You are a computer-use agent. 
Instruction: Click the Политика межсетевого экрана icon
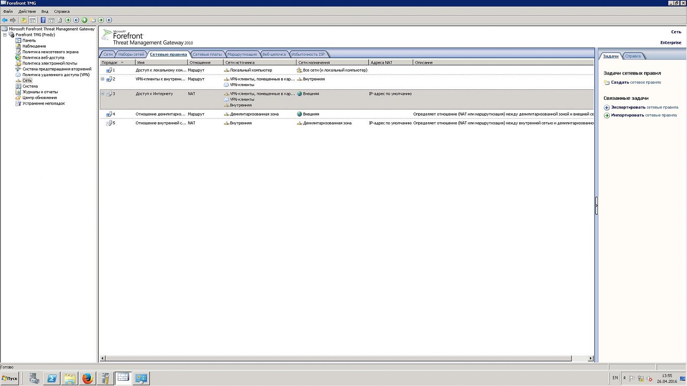click(18, 52)
